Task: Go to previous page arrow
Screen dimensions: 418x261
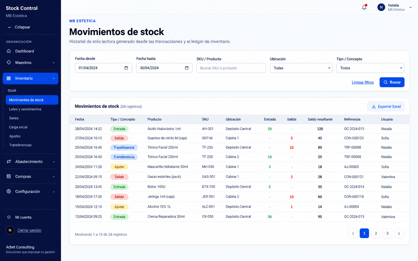Action: pyautogui.click(x=353, y=233)
